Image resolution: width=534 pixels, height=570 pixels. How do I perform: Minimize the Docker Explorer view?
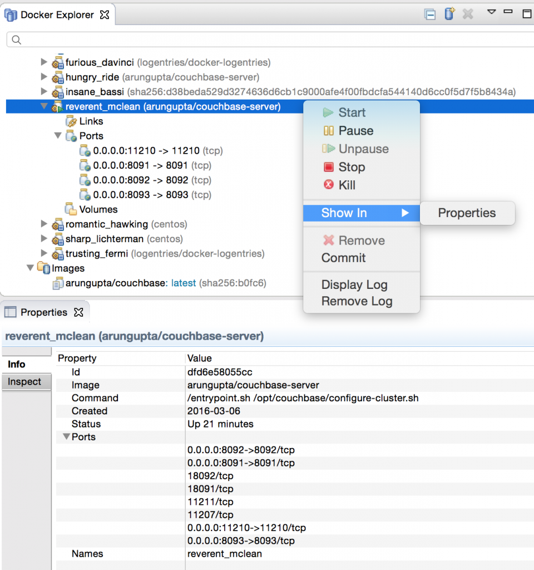[508, 12]
